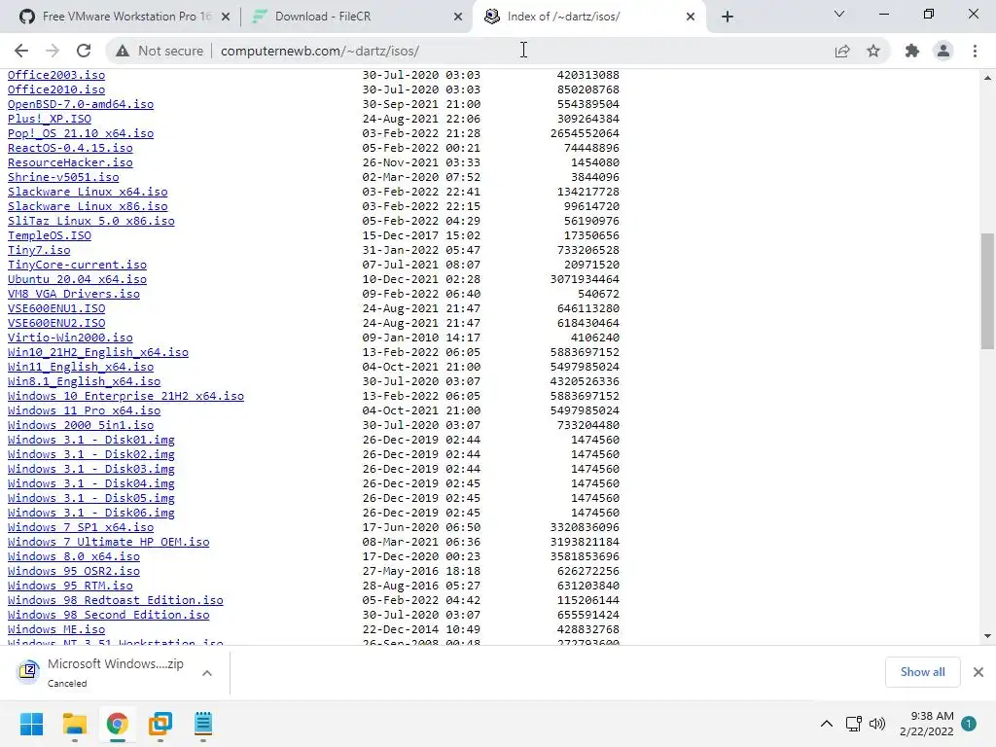Click the Windows_95_OSR2.iso link
The width and height of the screenshot is (996, 747).
74,571
